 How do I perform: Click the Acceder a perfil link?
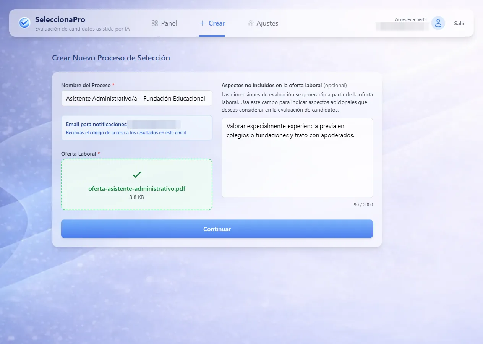[411, 19]
